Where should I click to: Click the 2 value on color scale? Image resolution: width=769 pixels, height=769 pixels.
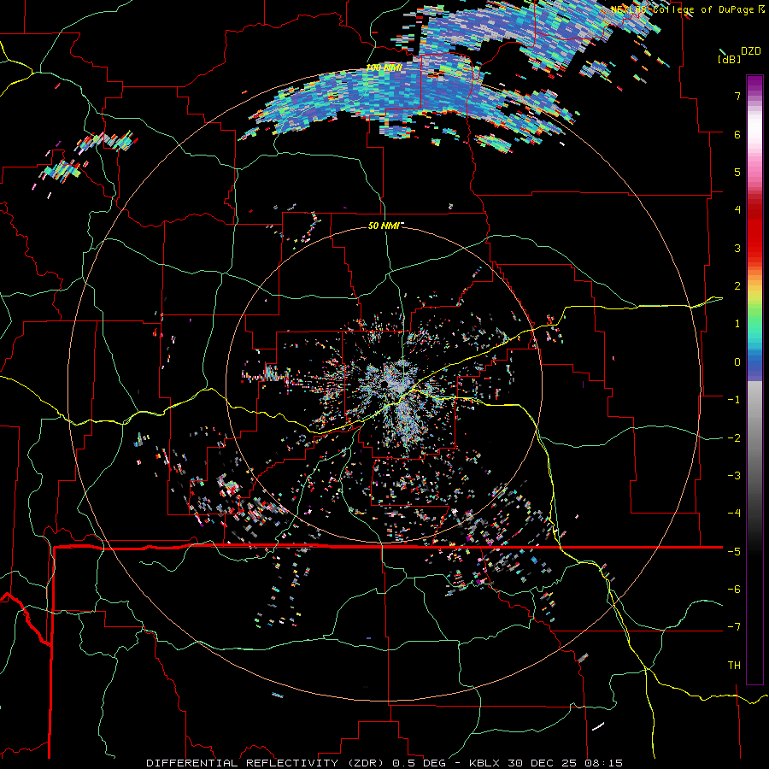737,286
